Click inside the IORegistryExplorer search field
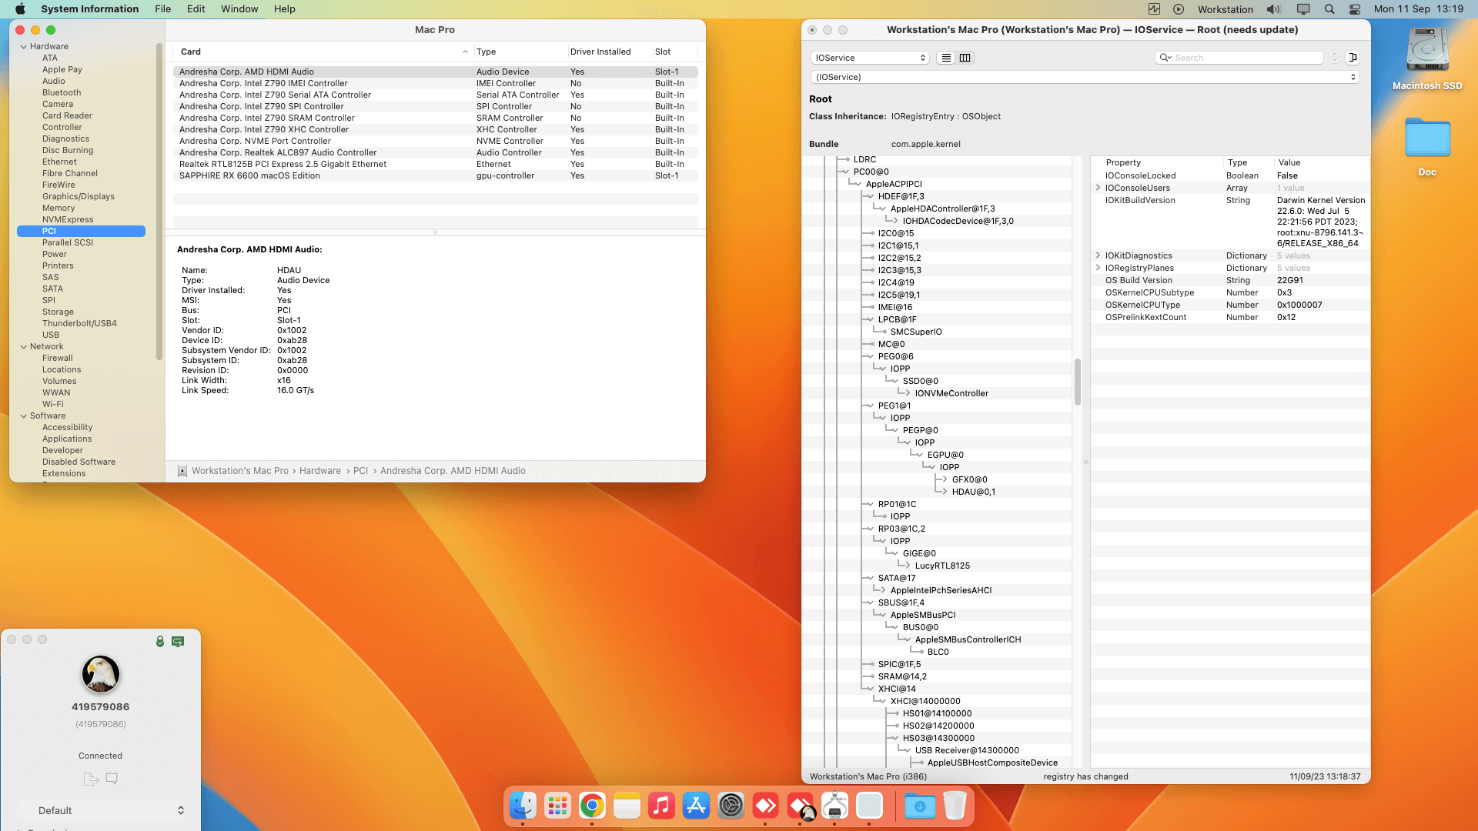Viewport: 1478px width, 831px height. coord(1239,57)
